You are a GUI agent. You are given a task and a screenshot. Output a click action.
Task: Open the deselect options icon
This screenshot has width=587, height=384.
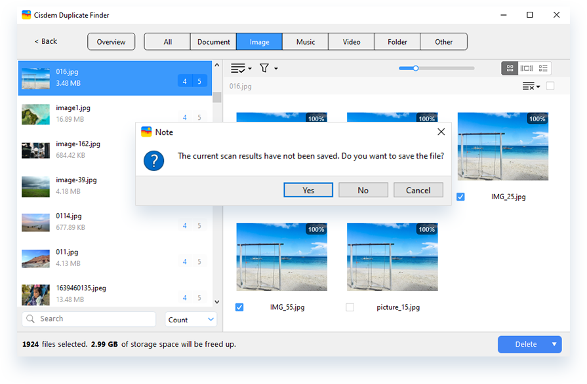(x=529, y=86)
